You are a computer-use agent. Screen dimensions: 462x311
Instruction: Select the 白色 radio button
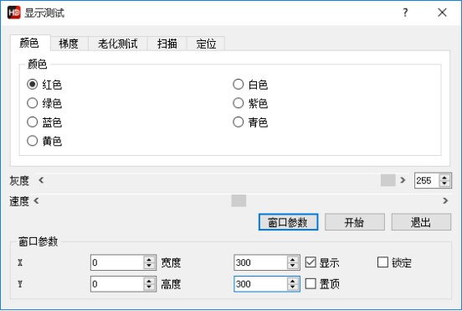click(238, 85)
